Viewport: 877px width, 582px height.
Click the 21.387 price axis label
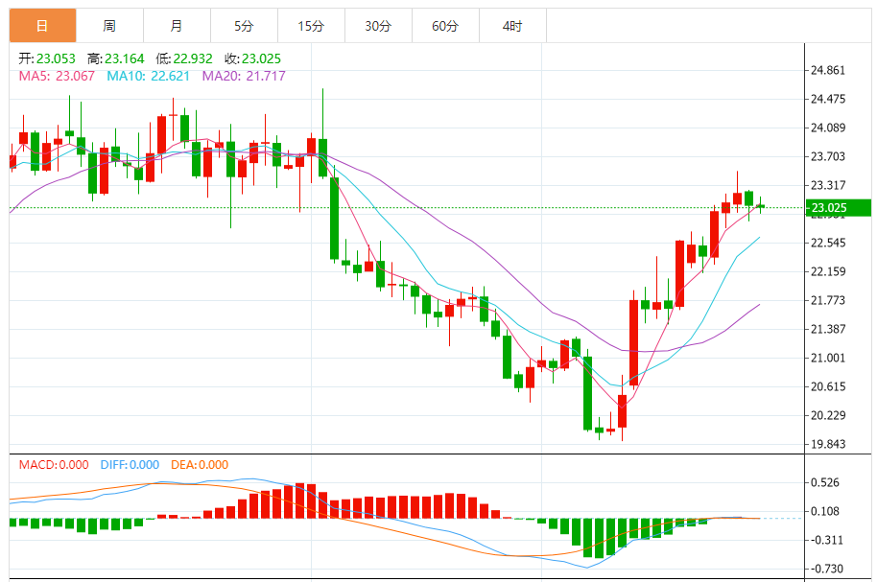828,329
